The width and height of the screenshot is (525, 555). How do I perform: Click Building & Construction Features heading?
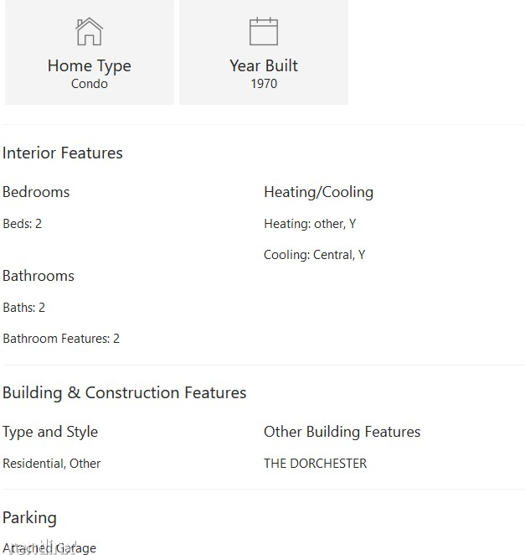[x=125, y=392]
